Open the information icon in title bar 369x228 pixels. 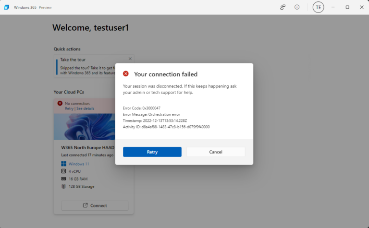[x=297, y=7]
